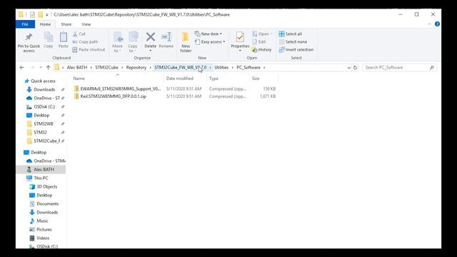
Task: Expand the chevron after Repository breadcrumb
Action: [151, 68]
